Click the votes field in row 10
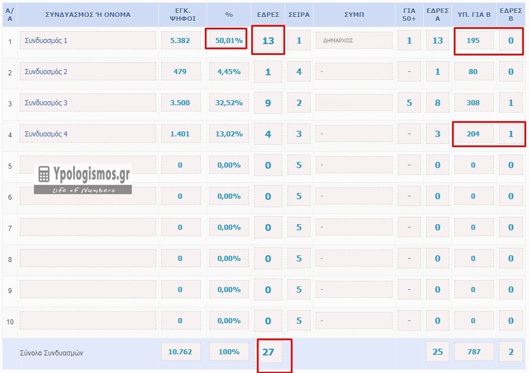Image resolution: width=529 pixels, height=373 pixels. [x=181, y=321]
